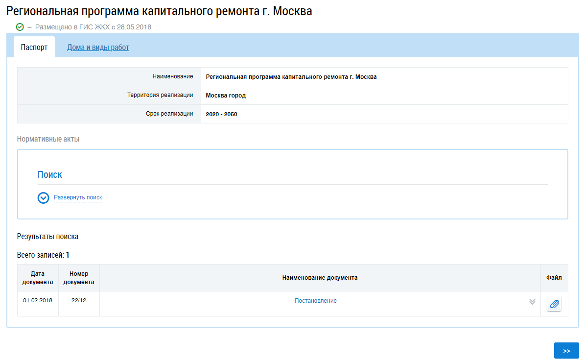Expand the Постановление row details chevron

click(532, 302)
